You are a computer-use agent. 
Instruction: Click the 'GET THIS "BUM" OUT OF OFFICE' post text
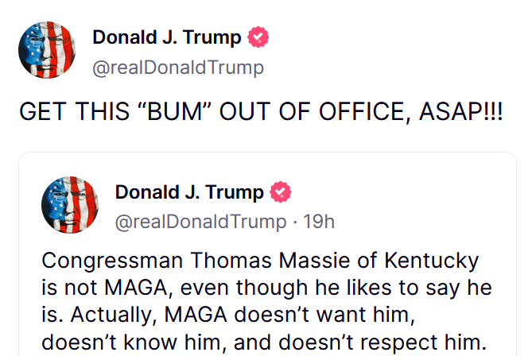click(x=261, y=111)
